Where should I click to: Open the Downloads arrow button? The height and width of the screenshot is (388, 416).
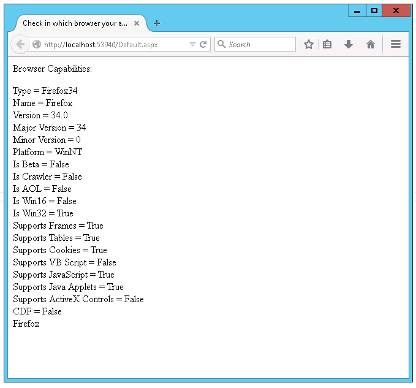tap(349, 44)
